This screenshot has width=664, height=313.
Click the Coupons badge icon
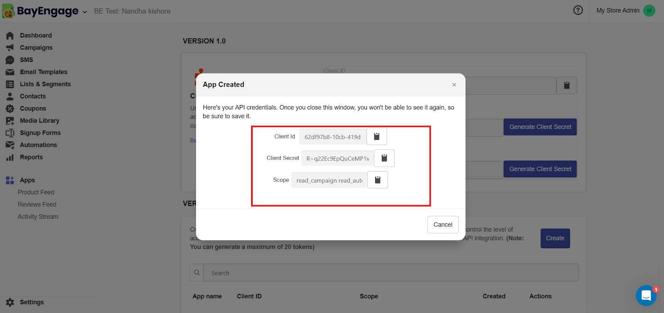[x=10, y=109]
